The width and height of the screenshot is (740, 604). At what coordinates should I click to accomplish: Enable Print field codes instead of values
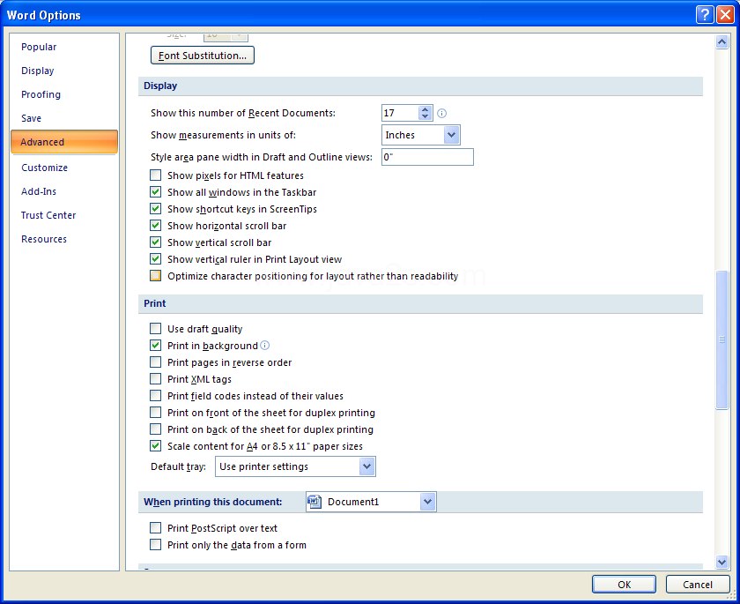[x=155, y=395]
